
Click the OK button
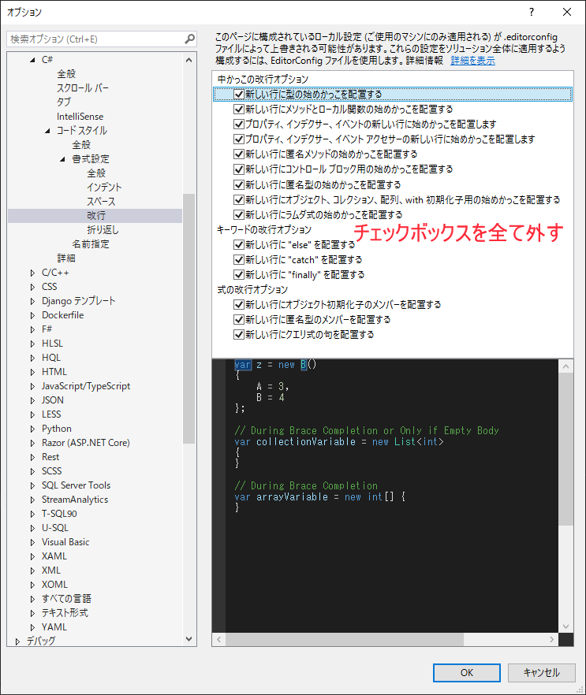click(466, 672)
